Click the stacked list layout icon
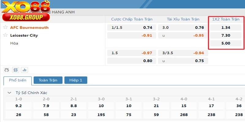This screenshot has height=122, width=245. point(15,70)
